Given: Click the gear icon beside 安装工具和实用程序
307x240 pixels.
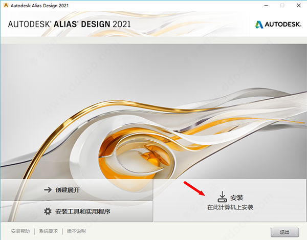Looking at the screenshot, I should coord(48,211).
